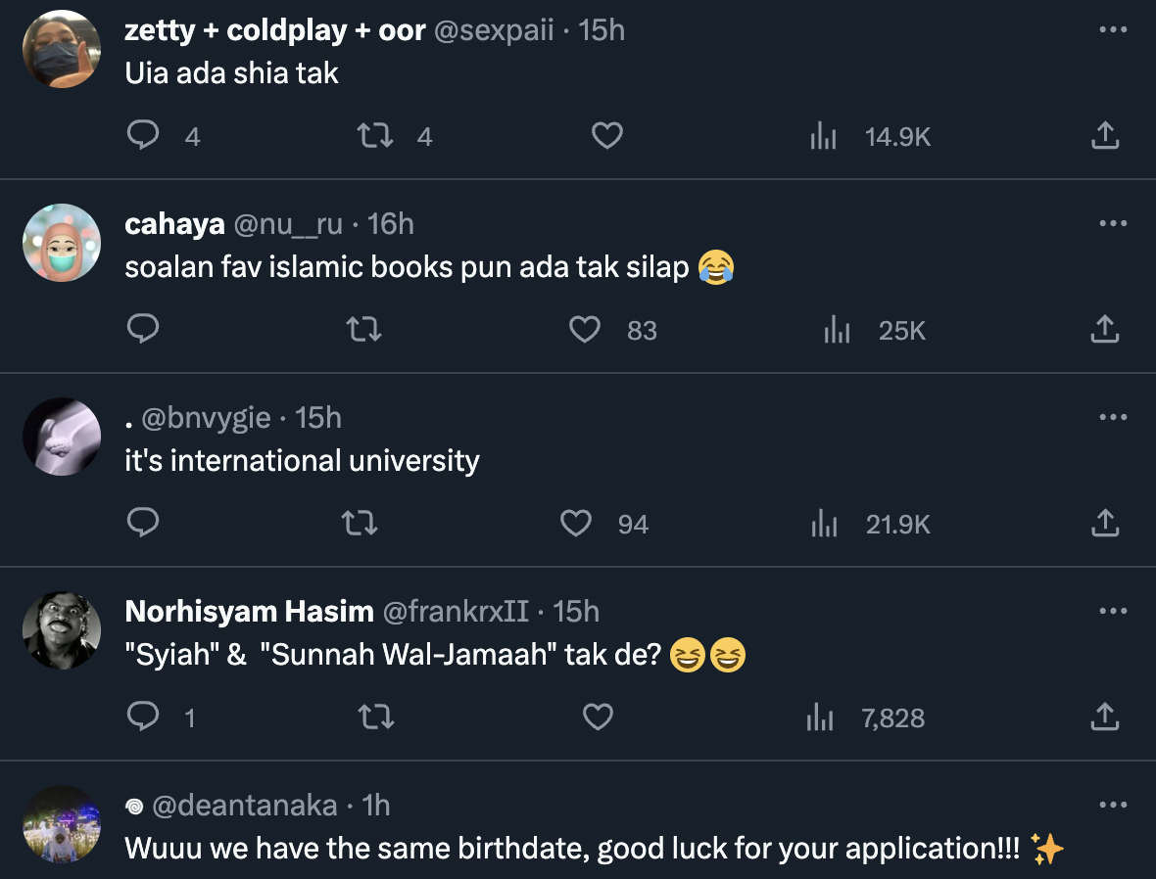Share the "it's international university" tweet
The height and width of the screenshot is (879, 1156).
[1104, 524]
